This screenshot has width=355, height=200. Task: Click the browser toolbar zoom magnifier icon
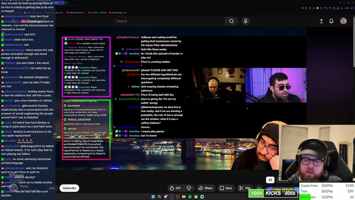coord(302,8)
